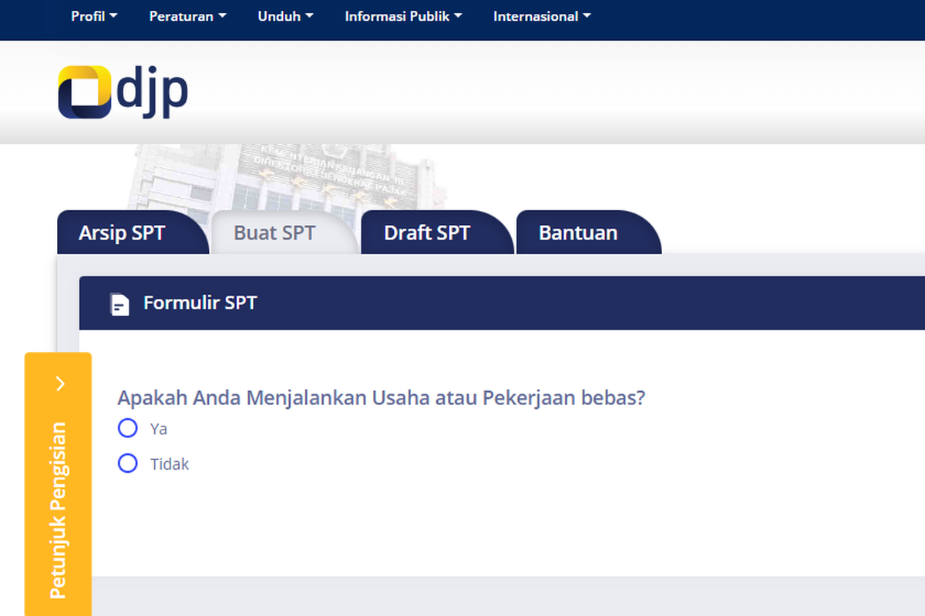Select the "Tidak" radio button
Image resolution: width=925 pixels, height=616 pixels.
coord(127,463)
